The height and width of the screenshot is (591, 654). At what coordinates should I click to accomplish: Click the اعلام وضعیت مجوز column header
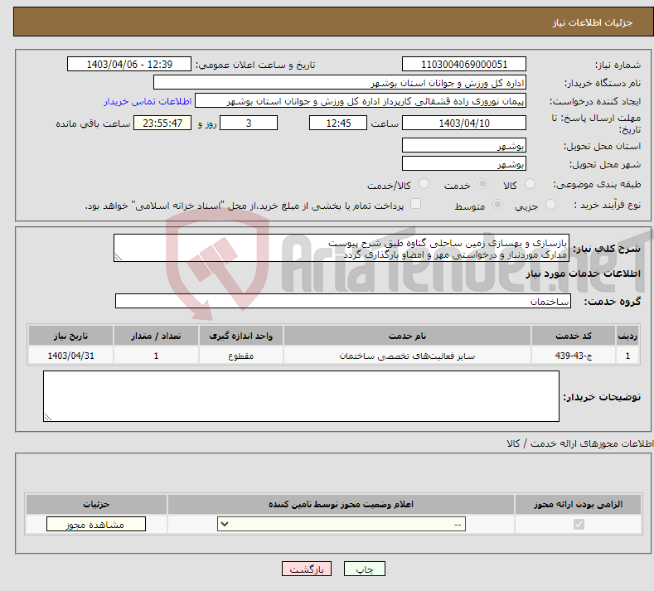341,504
